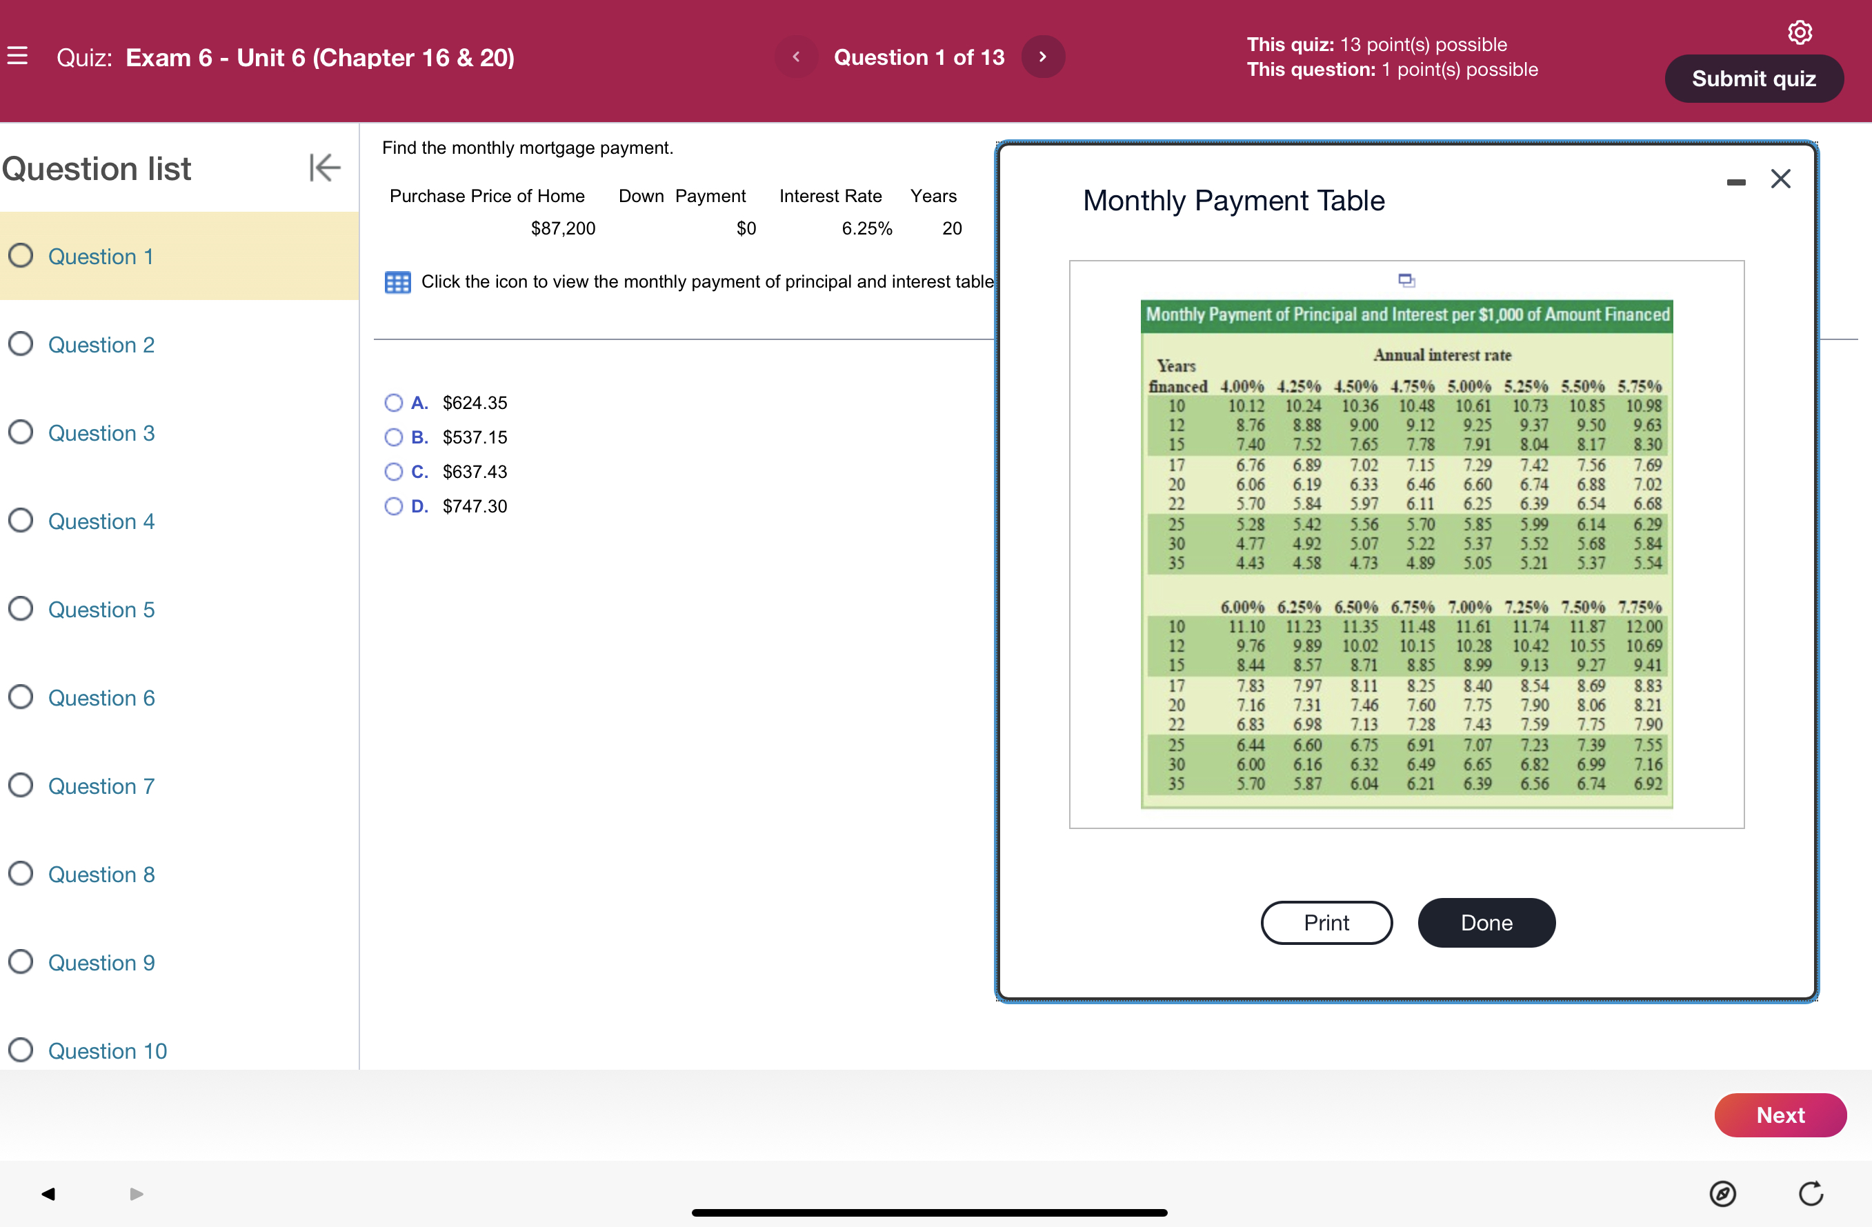Open the hamburger menu icon

click(x=17, y=56)
